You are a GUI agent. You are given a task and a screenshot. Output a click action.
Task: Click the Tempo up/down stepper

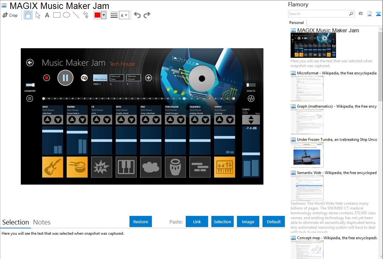251,120
